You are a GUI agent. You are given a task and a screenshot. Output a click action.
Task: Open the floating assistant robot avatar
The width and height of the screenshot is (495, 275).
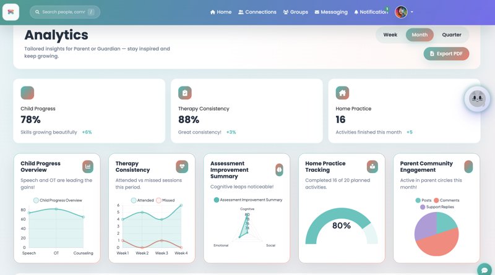pos(476,98)
